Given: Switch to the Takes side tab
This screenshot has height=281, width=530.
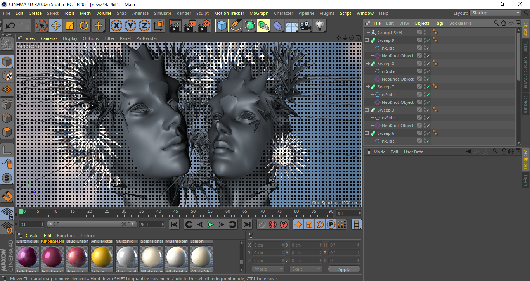Looking at the screenshot, I should point(526,47).
